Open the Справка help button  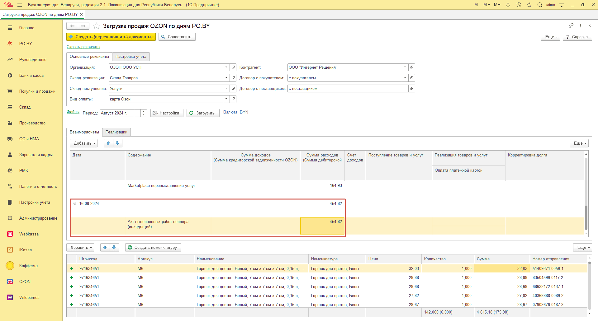pyautogui.click(x=577, y=37)
